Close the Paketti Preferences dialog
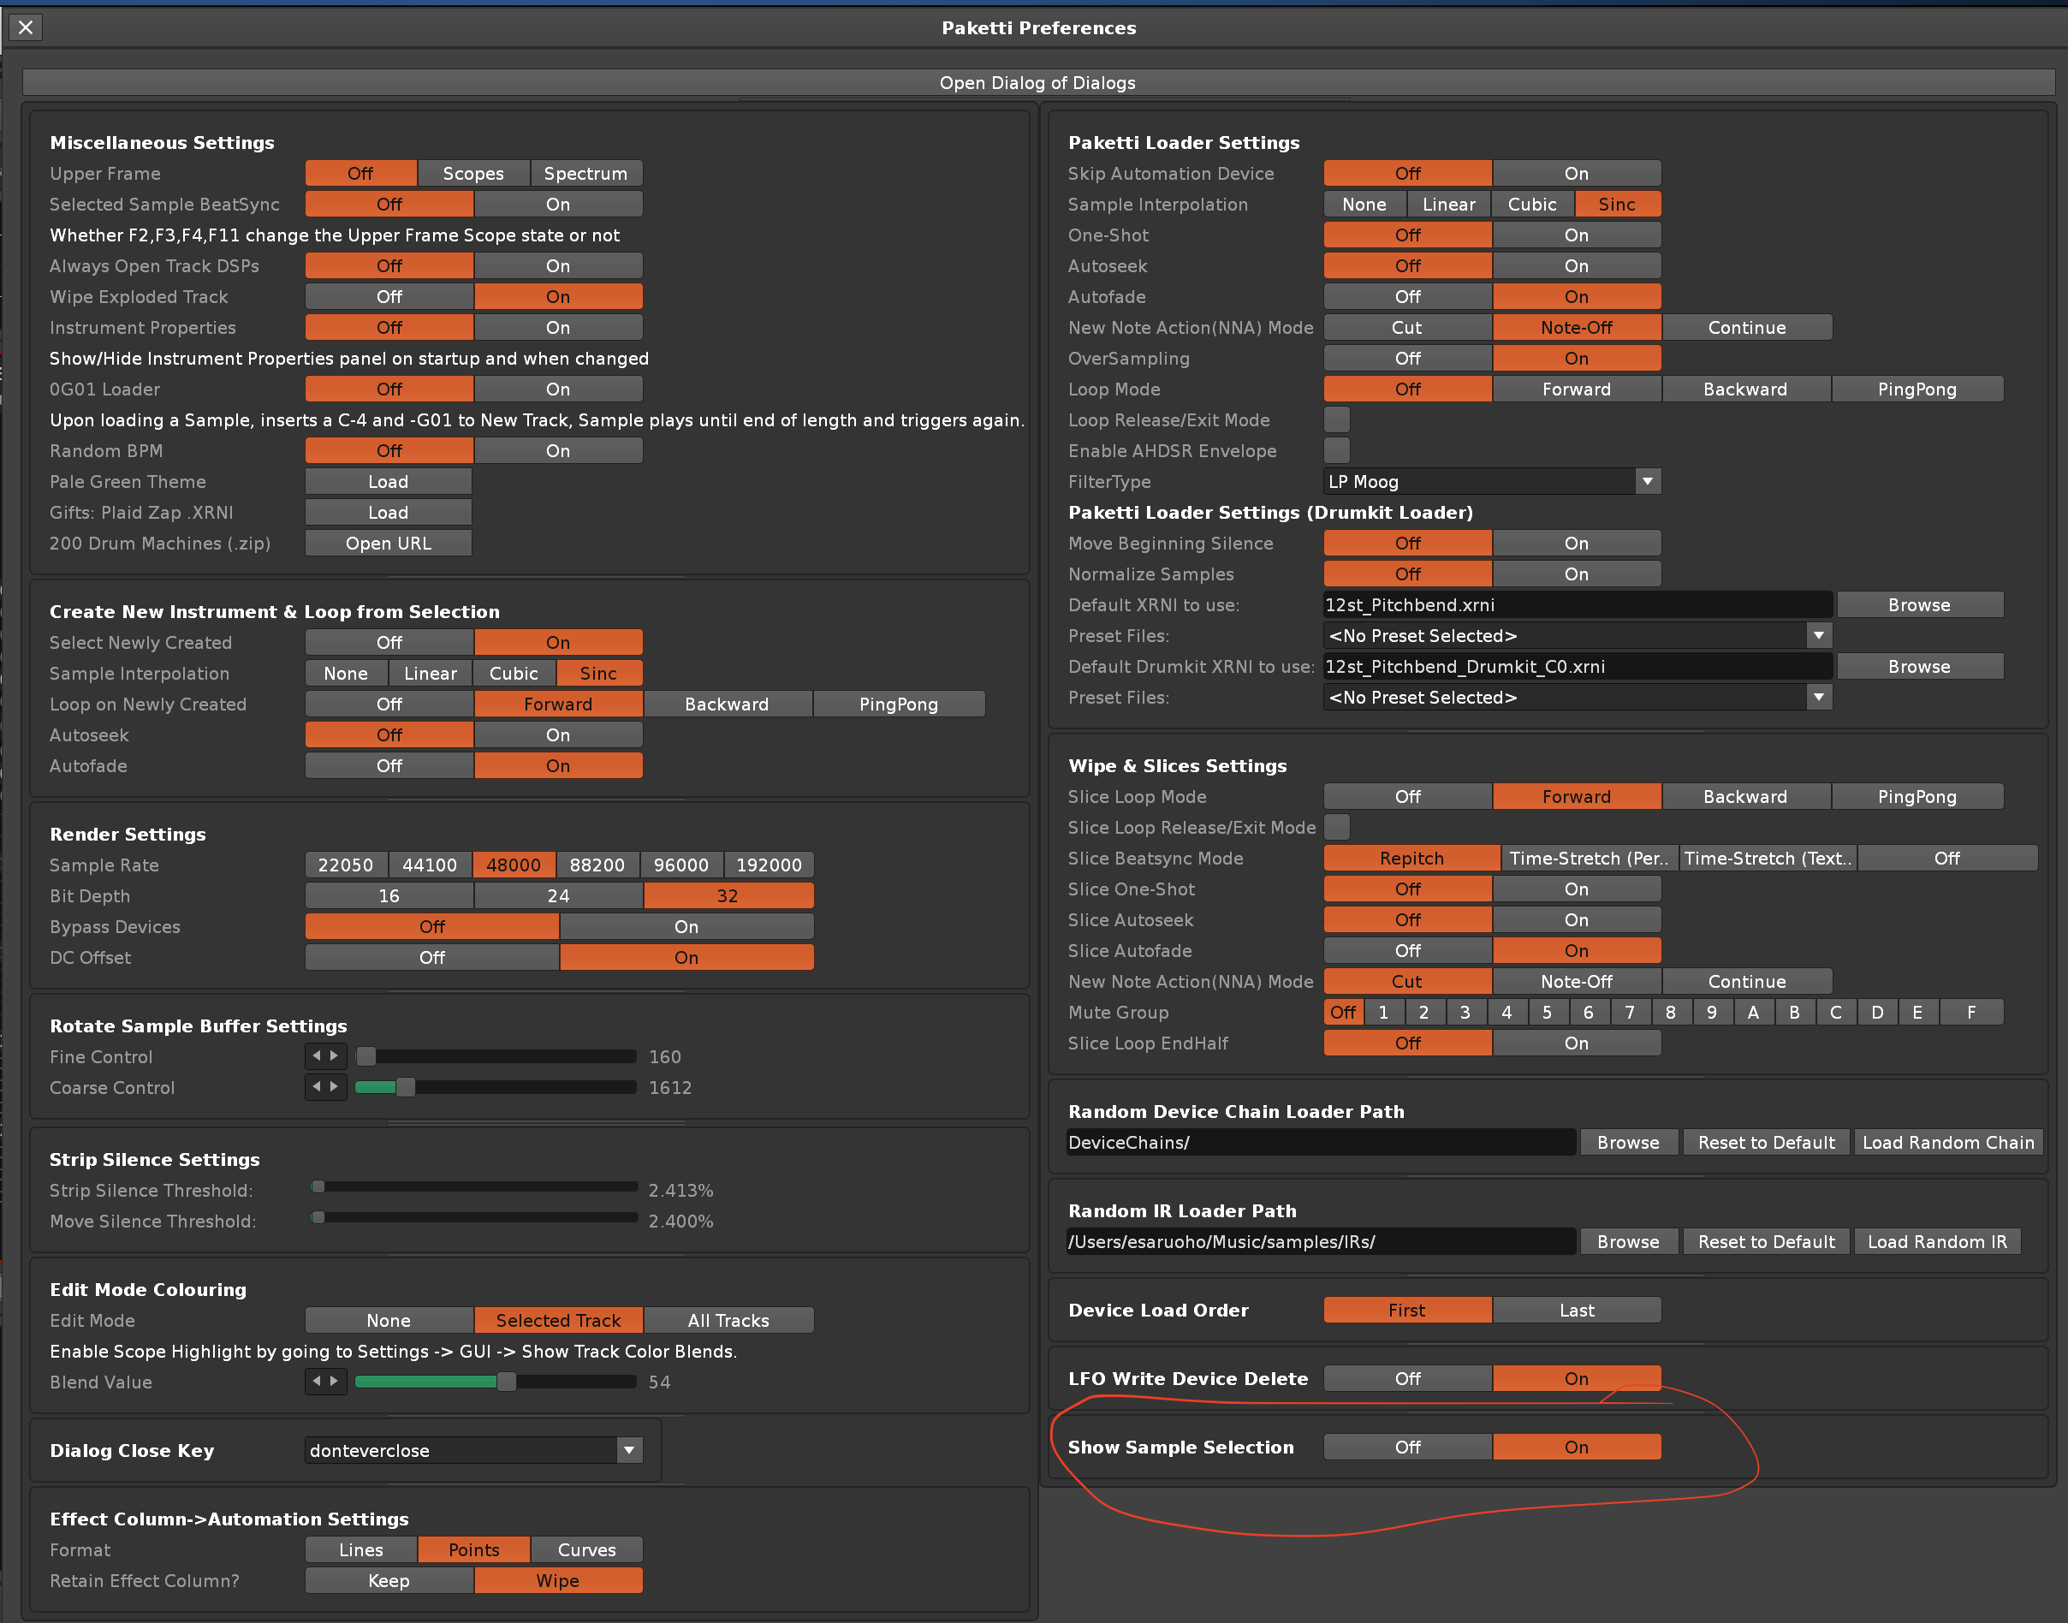The width and height of the screenshot is (2068, 1623). pyautogui.click(x=26, y=27)
